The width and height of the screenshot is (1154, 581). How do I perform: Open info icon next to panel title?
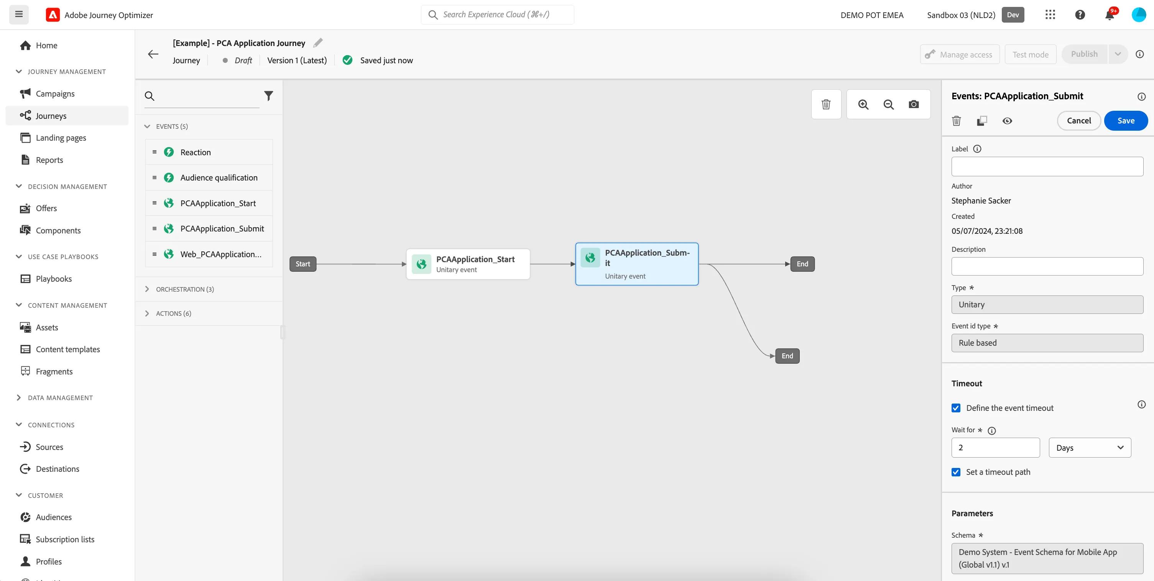1141,97
